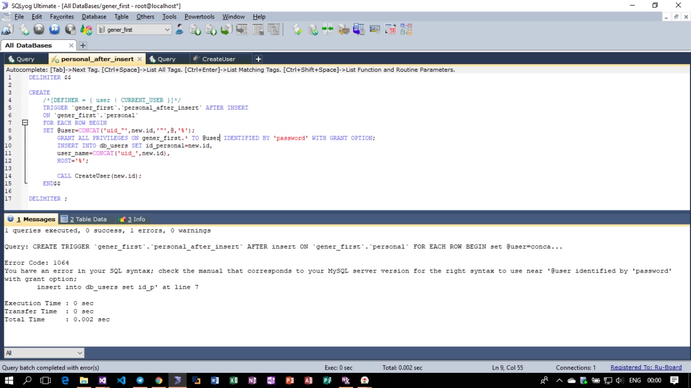The height and width of the screenshot is (388, 691).
Task: Open Chrome from taskbar
Action: pyautogui.click(x=159, y=380)
